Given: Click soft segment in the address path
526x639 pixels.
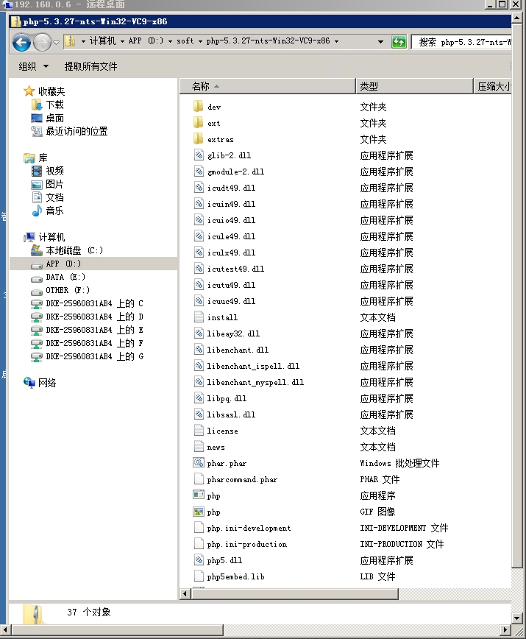Looking at the screenshot, I should tap(185, 40).
